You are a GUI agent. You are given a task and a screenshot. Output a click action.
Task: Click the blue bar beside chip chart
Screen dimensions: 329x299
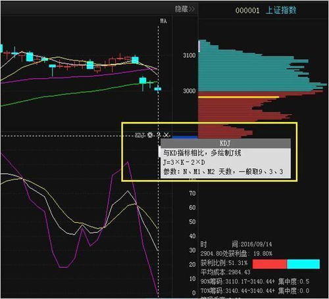click(x=185, y=137)
